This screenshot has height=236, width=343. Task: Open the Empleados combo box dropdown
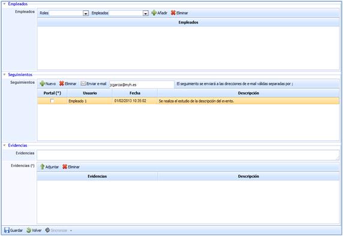pyautogui.click(x=146, y=13)
